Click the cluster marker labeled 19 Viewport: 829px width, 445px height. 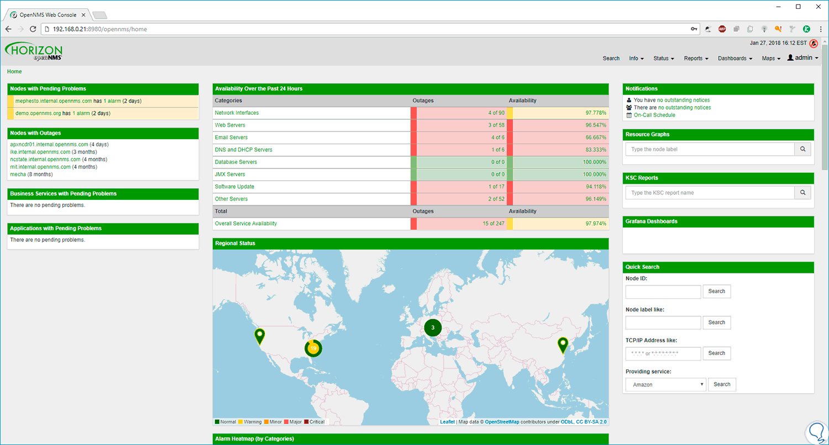click(x=313, y=348)
